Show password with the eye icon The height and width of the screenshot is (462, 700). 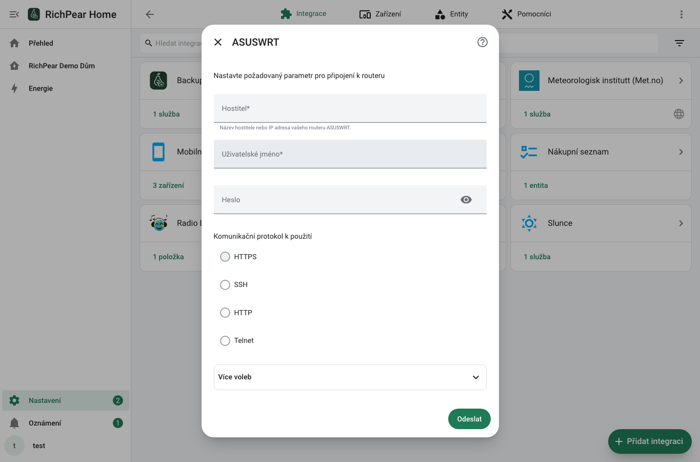tap(466, 200)
